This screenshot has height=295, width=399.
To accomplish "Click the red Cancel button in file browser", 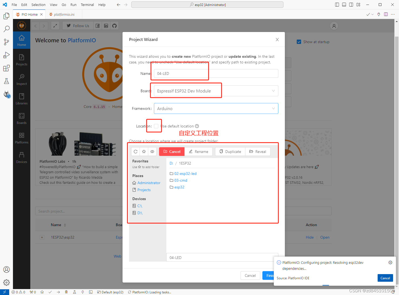I will click(x=172, y=152).
